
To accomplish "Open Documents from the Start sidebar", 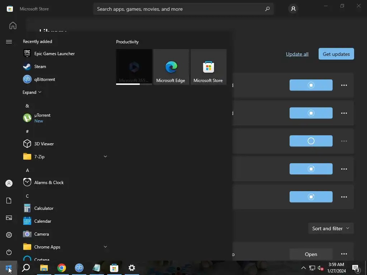I will pyautogui.click(x=9, y=201).
